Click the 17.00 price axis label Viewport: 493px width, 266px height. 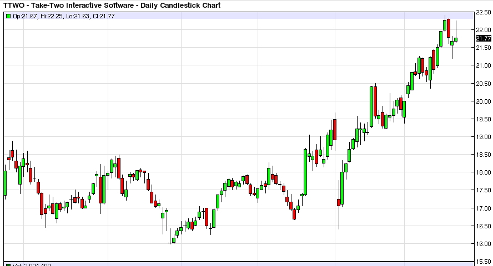484,208
